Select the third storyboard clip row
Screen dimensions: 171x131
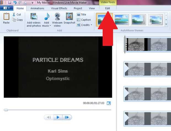coord(147,94)
